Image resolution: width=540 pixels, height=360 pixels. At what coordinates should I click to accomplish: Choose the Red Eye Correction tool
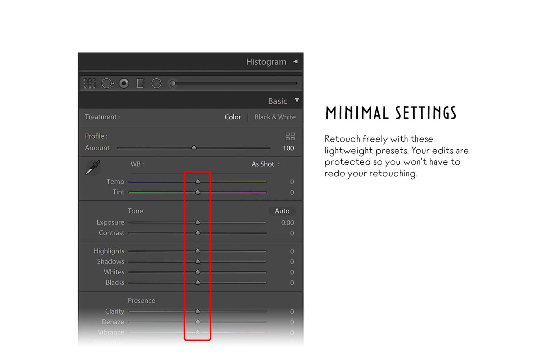(x=124, y=84)
